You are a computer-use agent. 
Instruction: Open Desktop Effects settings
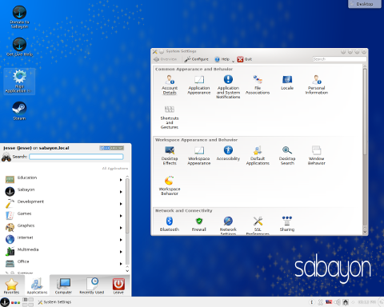coord(170,156)
